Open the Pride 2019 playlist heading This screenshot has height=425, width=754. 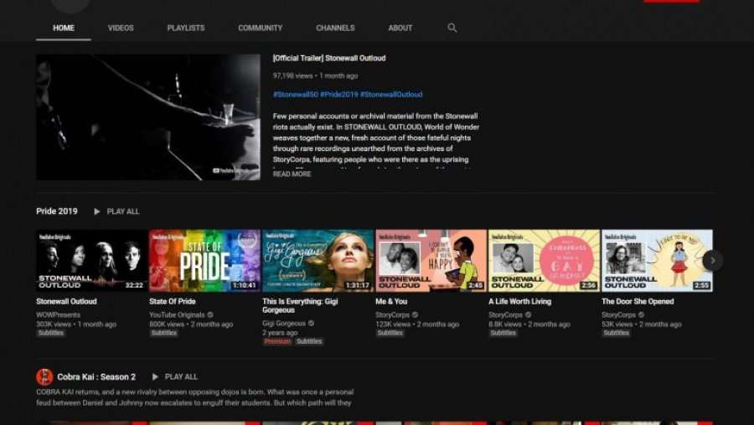57,211
